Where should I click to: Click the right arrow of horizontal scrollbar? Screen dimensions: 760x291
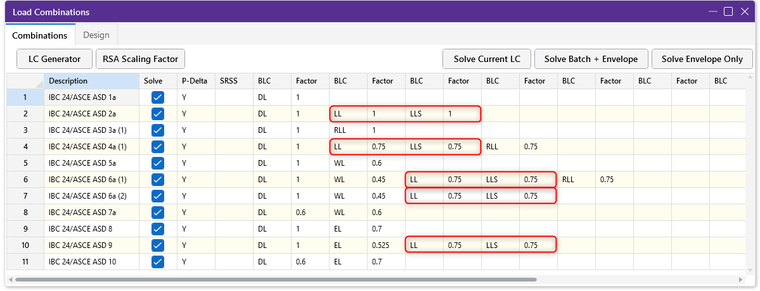(740, 280)
